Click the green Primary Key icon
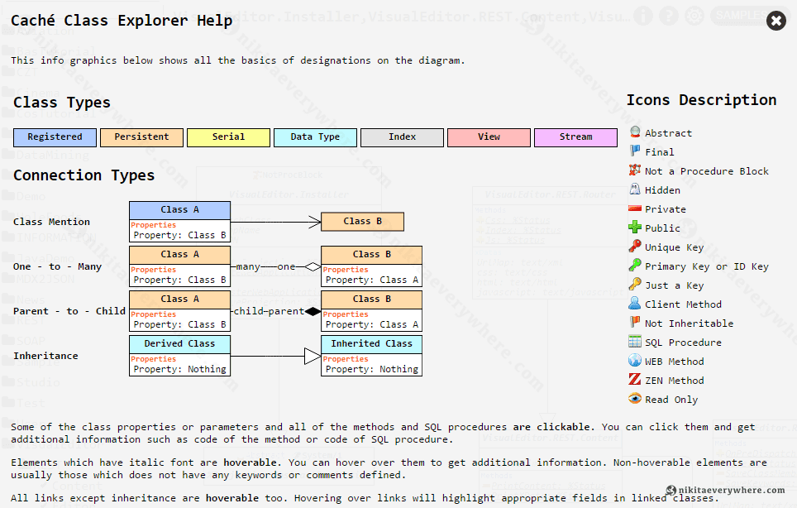Viewport: 797px width, 508px height. pyautogui.click(x=634, y=266)
